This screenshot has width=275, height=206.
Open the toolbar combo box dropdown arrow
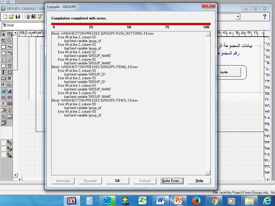(238, 17)
